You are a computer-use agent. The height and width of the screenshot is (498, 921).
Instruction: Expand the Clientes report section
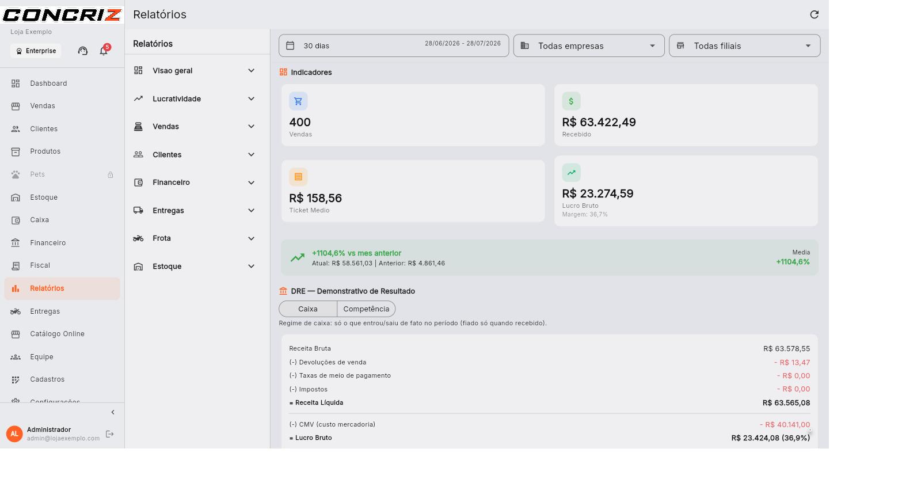[197, 155]
